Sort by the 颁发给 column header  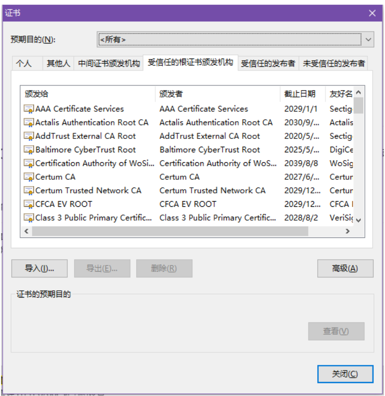pyautogui.click(x=88, y=94)
